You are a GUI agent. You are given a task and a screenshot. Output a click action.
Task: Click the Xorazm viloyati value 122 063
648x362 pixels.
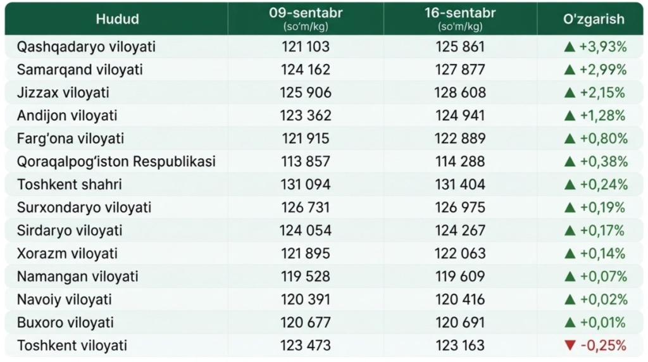coord(460,254)
